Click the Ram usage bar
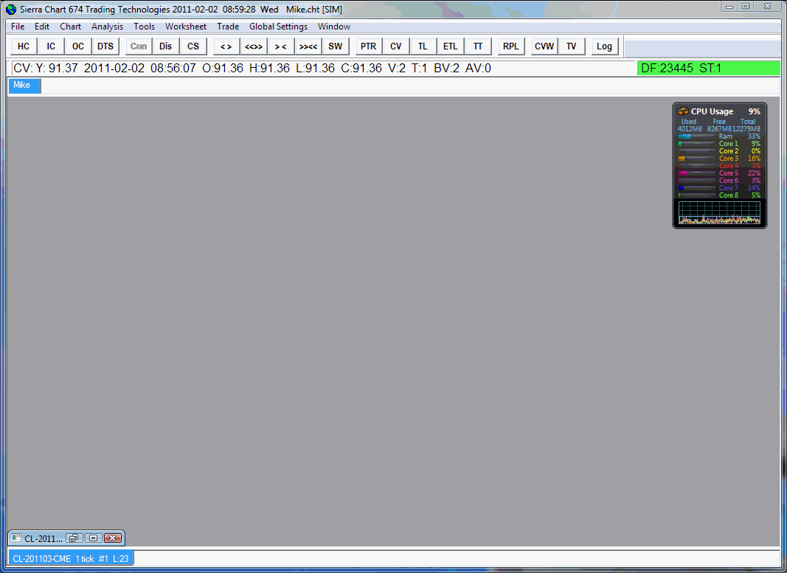The image size is (787, 573). click(697, 136)
